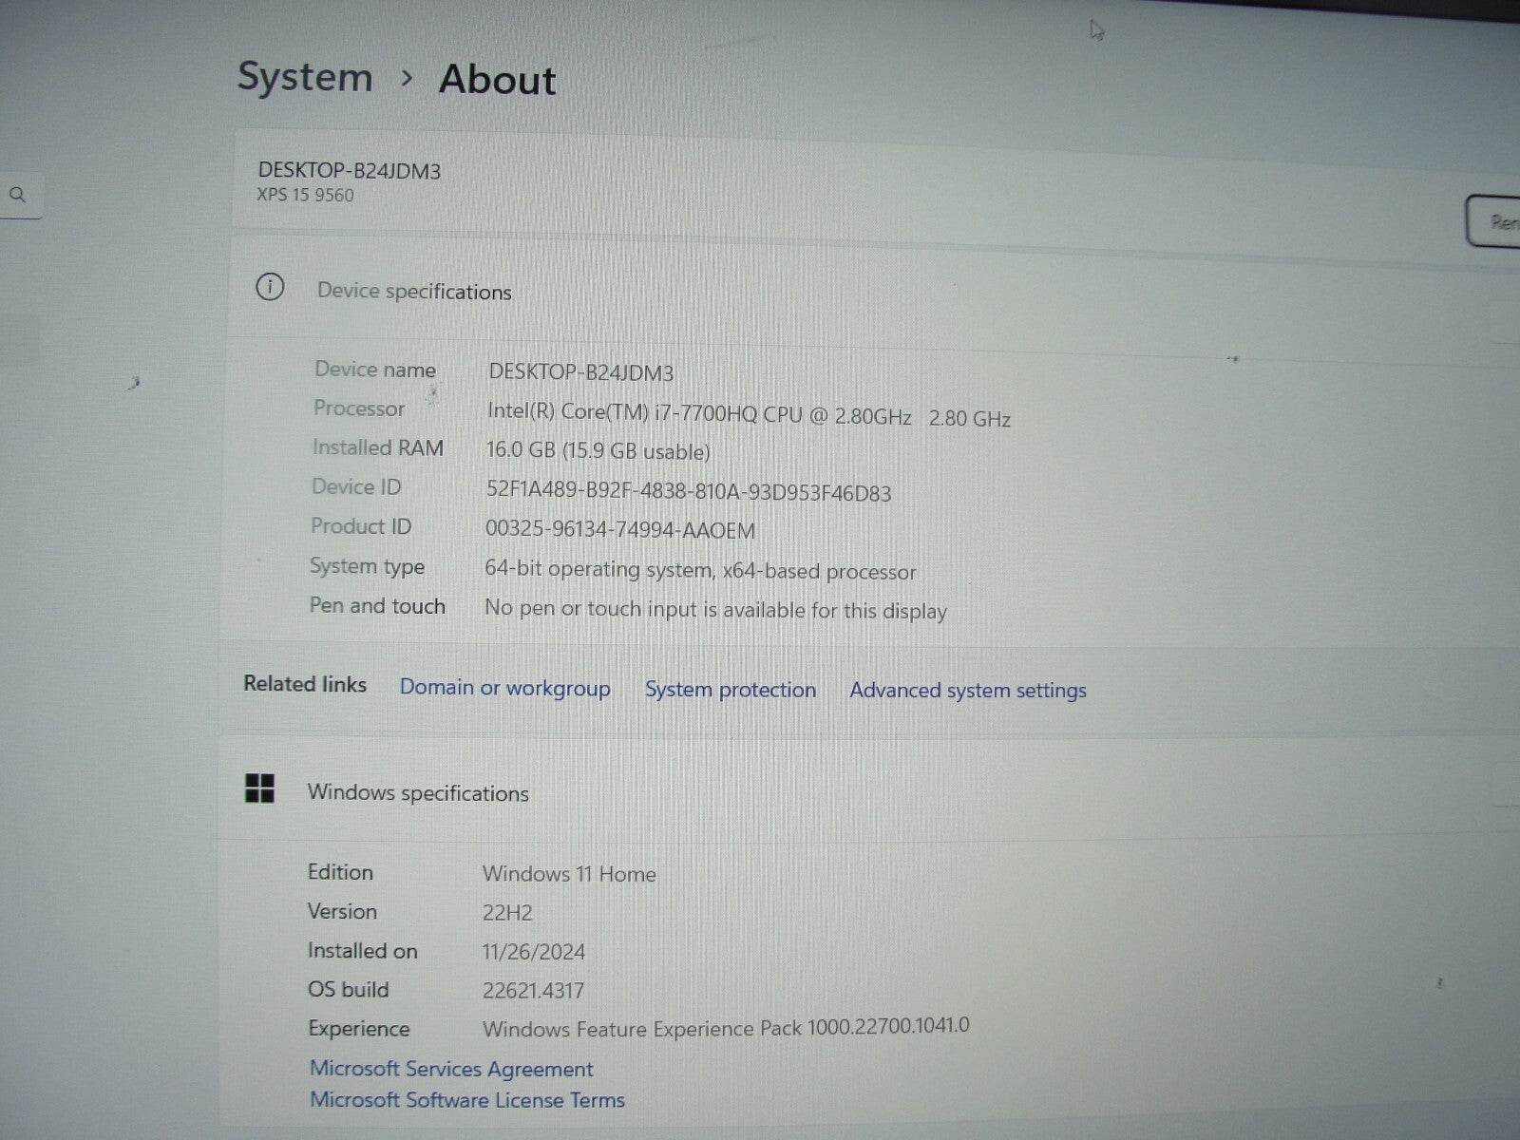This screenshot has width=1520, height=1140.
Task: Expand the DESKTOP-B24JDM3 device header card
Action: 665,182
